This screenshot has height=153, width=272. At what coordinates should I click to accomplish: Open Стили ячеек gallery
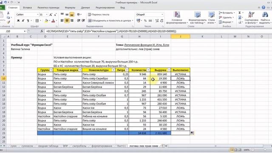point(212,17)
